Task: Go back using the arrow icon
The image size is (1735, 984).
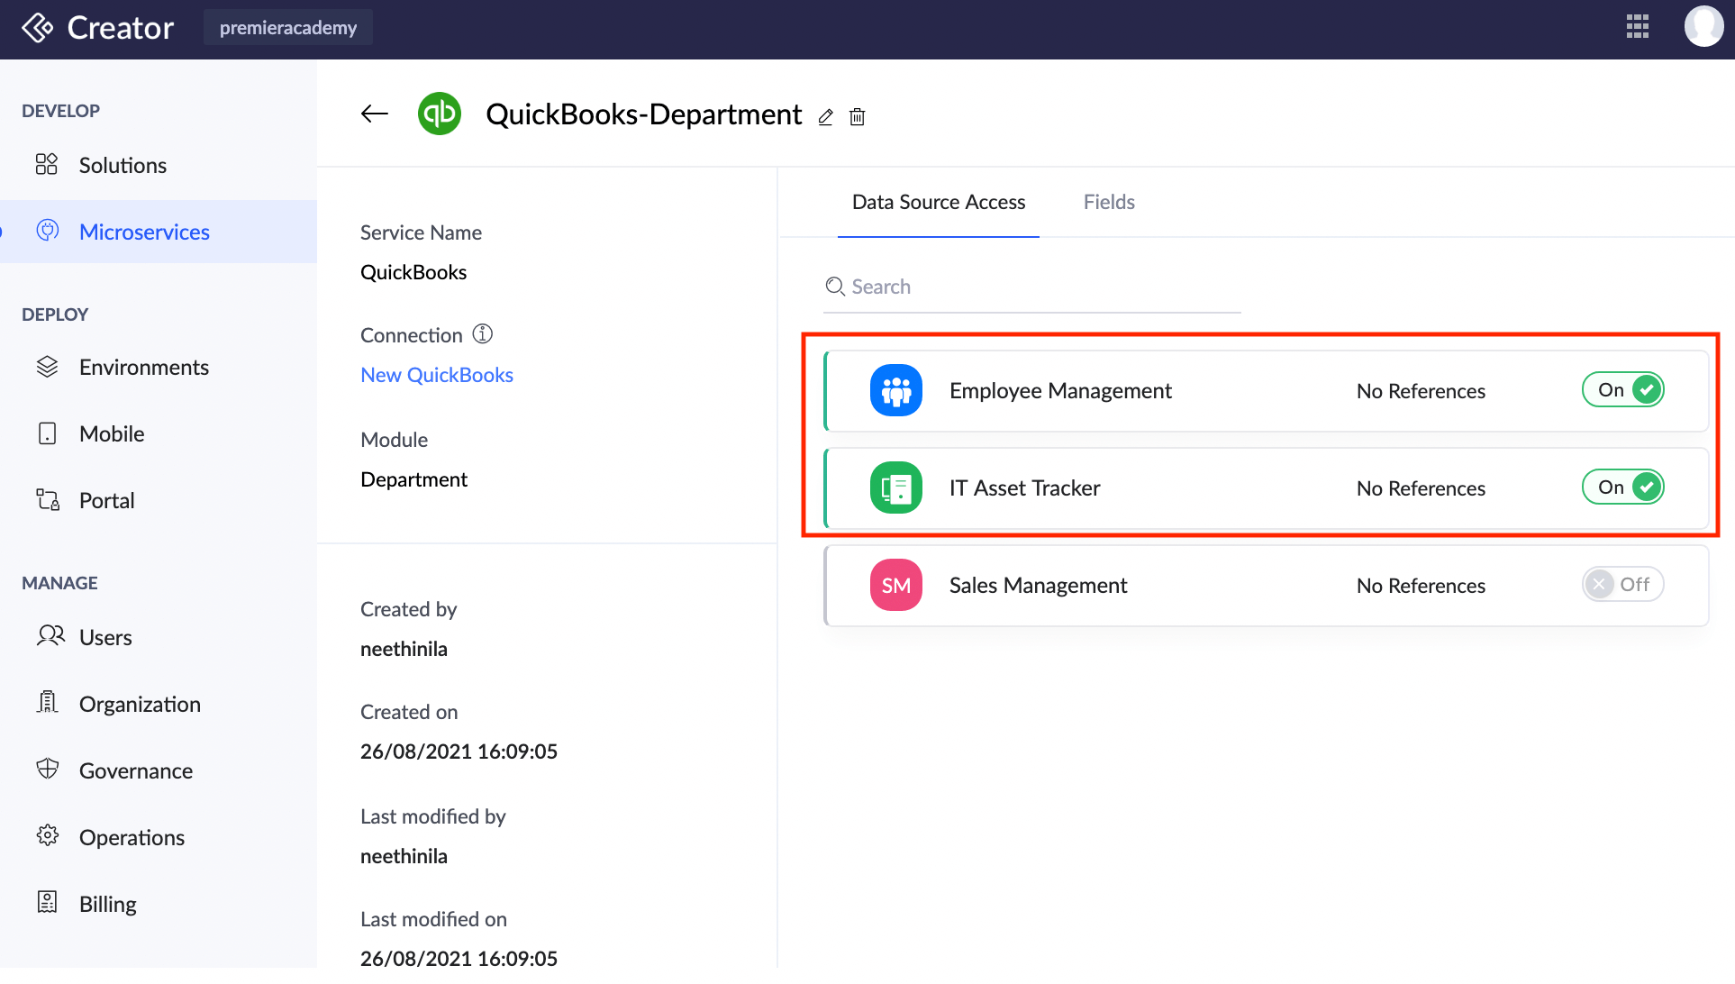Action: 374,114
